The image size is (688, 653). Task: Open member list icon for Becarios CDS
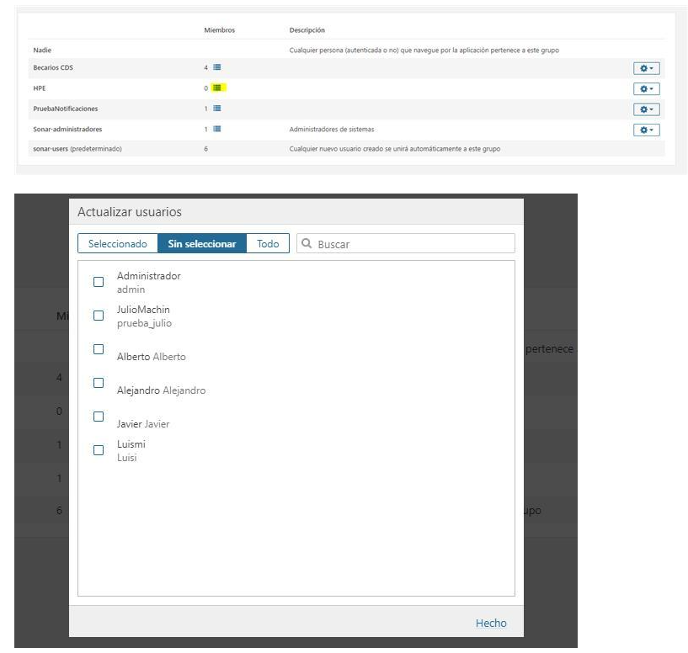pos(216,67)
